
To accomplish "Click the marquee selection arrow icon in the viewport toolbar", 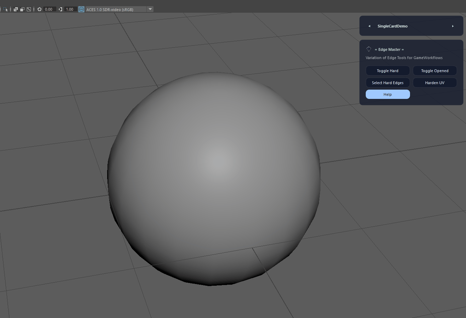I will [x=5, y=9].
